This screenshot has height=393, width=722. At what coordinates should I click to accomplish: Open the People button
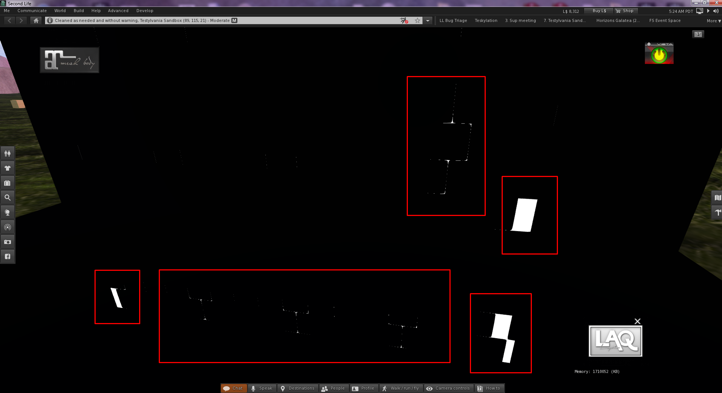(x=333, y=388)
